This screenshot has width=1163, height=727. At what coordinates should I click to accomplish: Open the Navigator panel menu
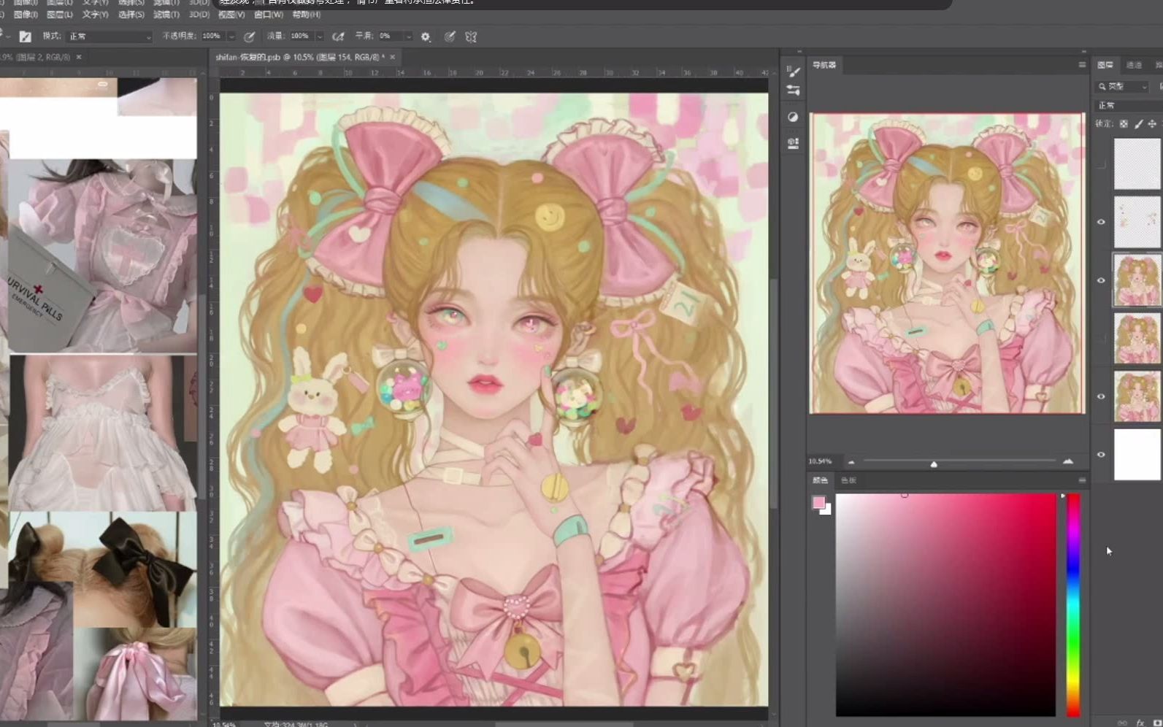point(1082,65)
